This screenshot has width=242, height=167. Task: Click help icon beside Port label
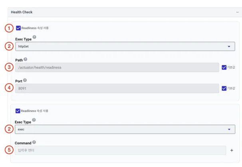click(x=25, y=80)
